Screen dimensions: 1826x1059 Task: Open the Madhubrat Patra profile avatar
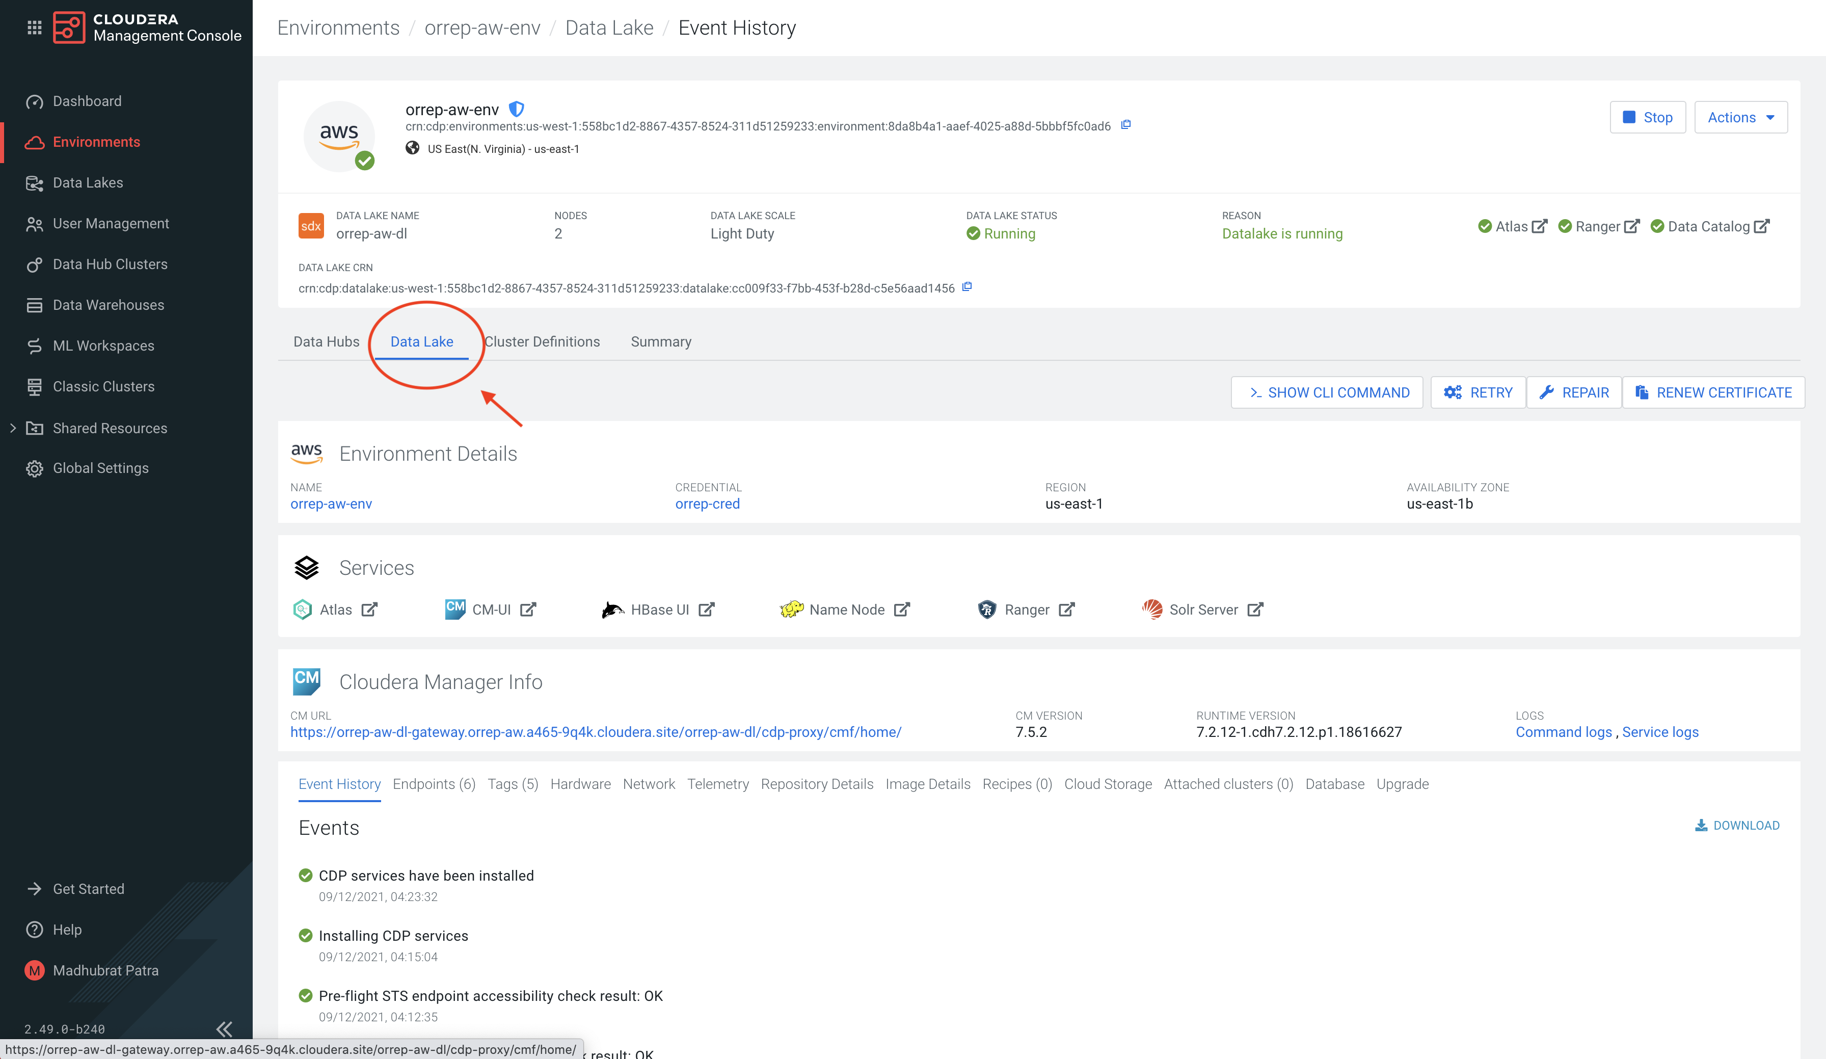coord(34,970)
